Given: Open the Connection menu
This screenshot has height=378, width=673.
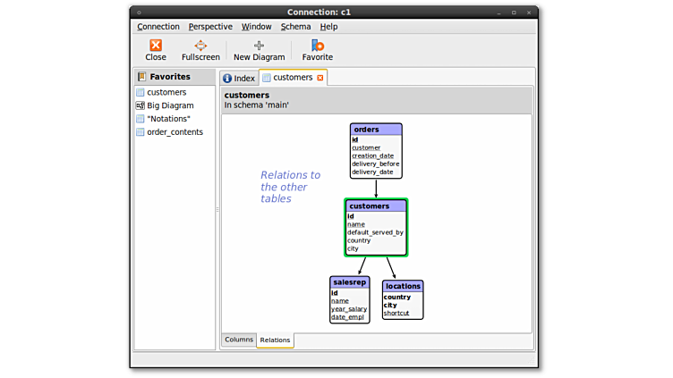Looking at the screenshot, I should click(158, 27).
